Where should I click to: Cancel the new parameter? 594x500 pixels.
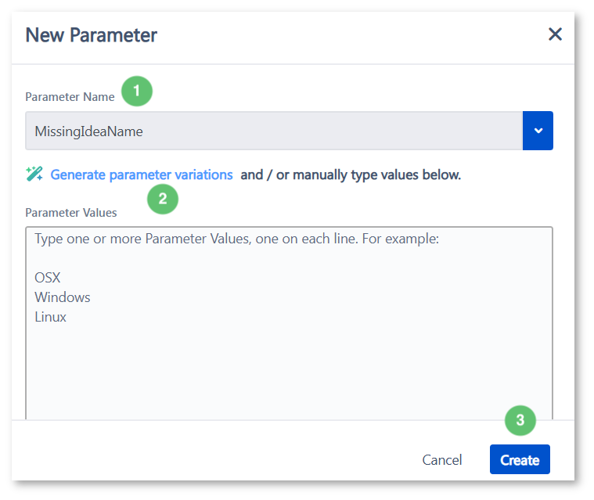click(x=442, y=460)
